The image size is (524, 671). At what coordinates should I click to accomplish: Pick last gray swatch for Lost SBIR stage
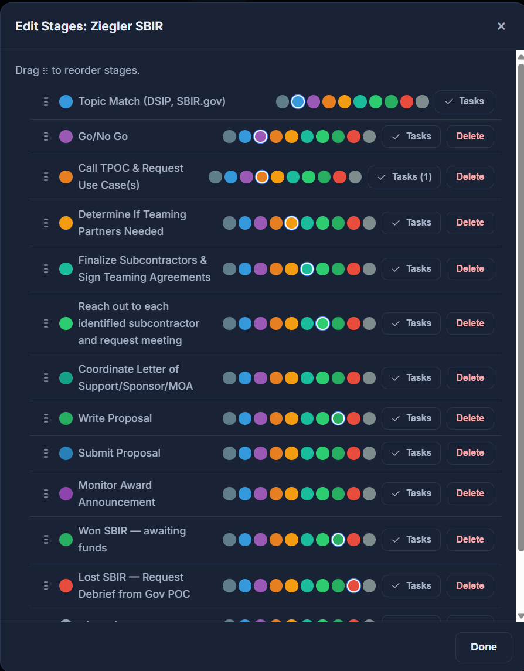[x=369, y=586]
